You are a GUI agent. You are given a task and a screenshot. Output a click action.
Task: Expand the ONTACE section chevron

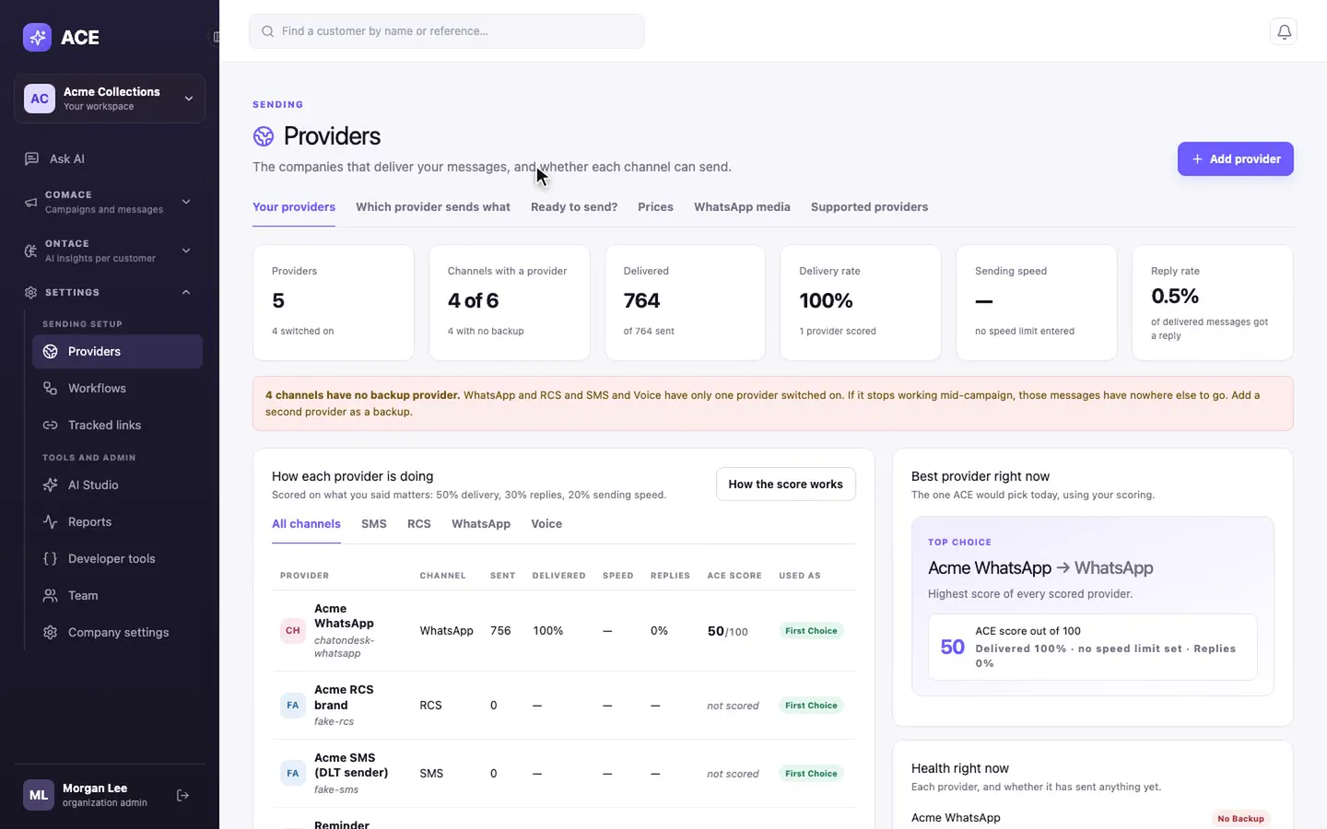point(186,251)
